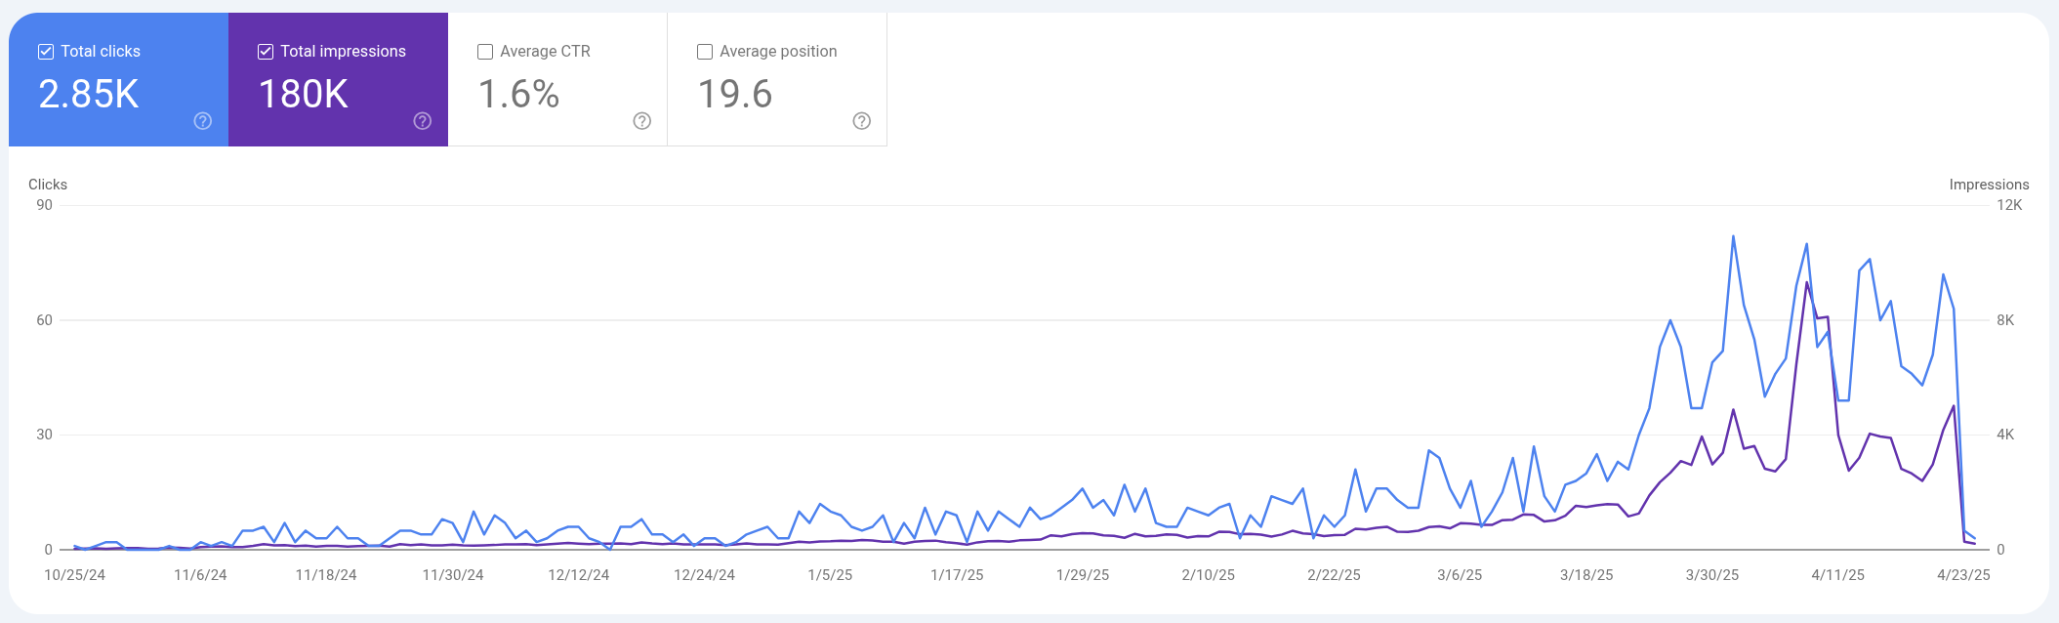Click the 11/6/24 date label
The width and height of the screenshot is (2059, 623).
click(x=200, y=575)
